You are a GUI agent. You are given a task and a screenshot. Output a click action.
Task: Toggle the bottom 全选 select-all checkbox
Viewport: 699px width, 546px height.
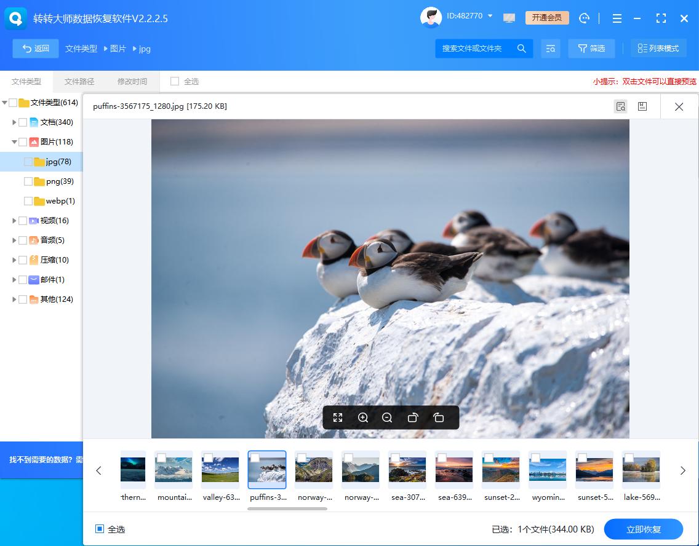(100, 529)
